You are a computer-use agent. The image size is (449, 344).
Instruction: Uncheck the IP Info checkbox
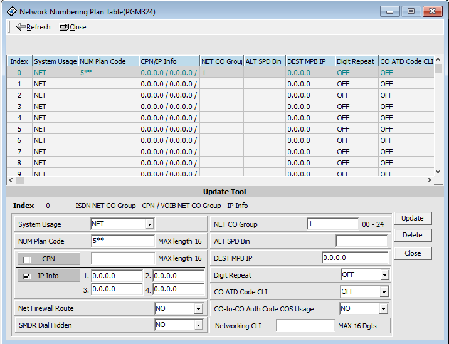point(27,276)
